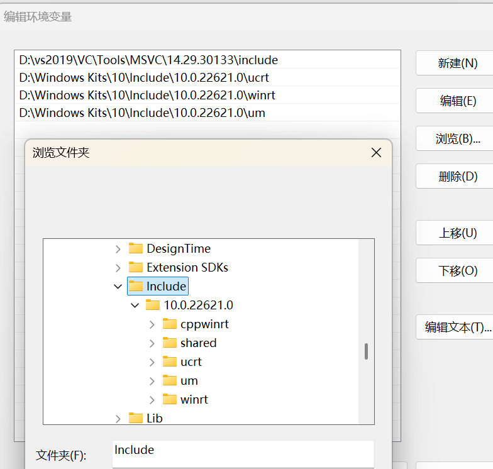
Task: Select the DesignTime tree label
Action: pos(179,249)
